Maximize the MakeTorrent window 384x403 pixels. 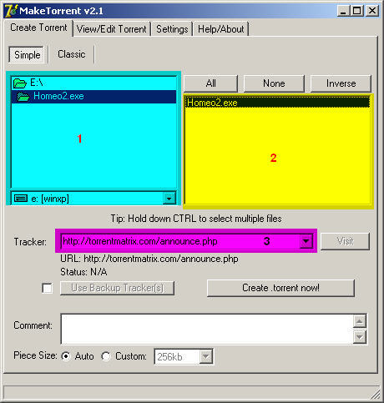[357, 11]
